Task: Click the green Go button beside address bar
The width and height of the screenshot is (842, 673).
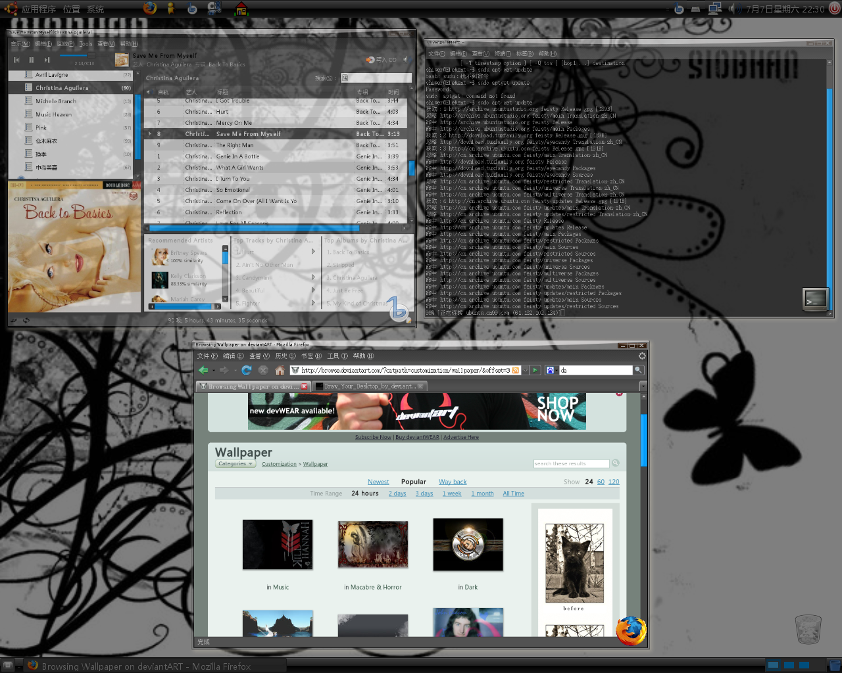Action: tap(535, 370)
